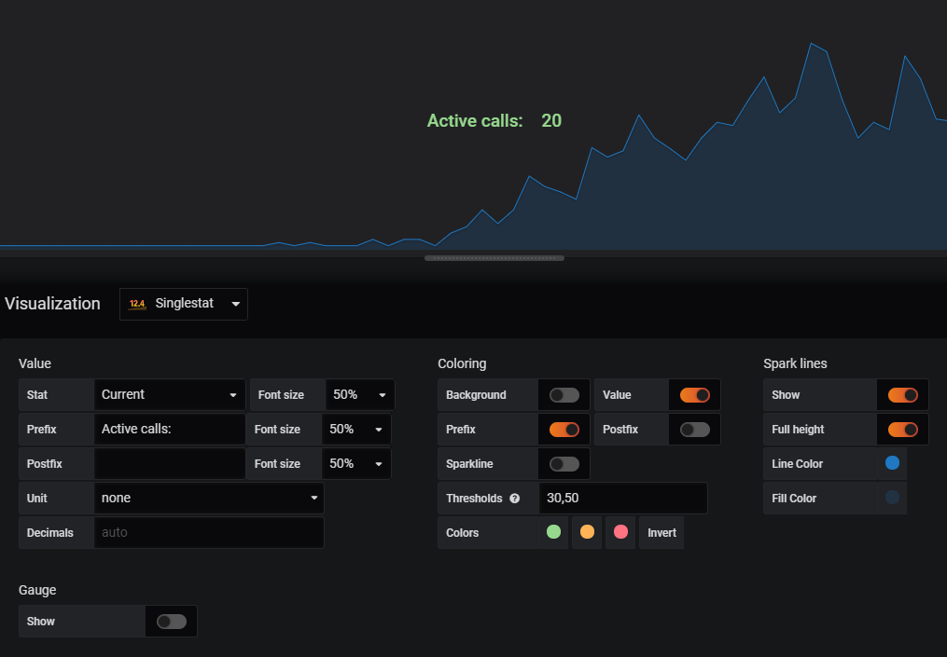Disable Value coloring
Viewport: 947px width, 657px height.
pyautogui.click(x=693, y=394)
